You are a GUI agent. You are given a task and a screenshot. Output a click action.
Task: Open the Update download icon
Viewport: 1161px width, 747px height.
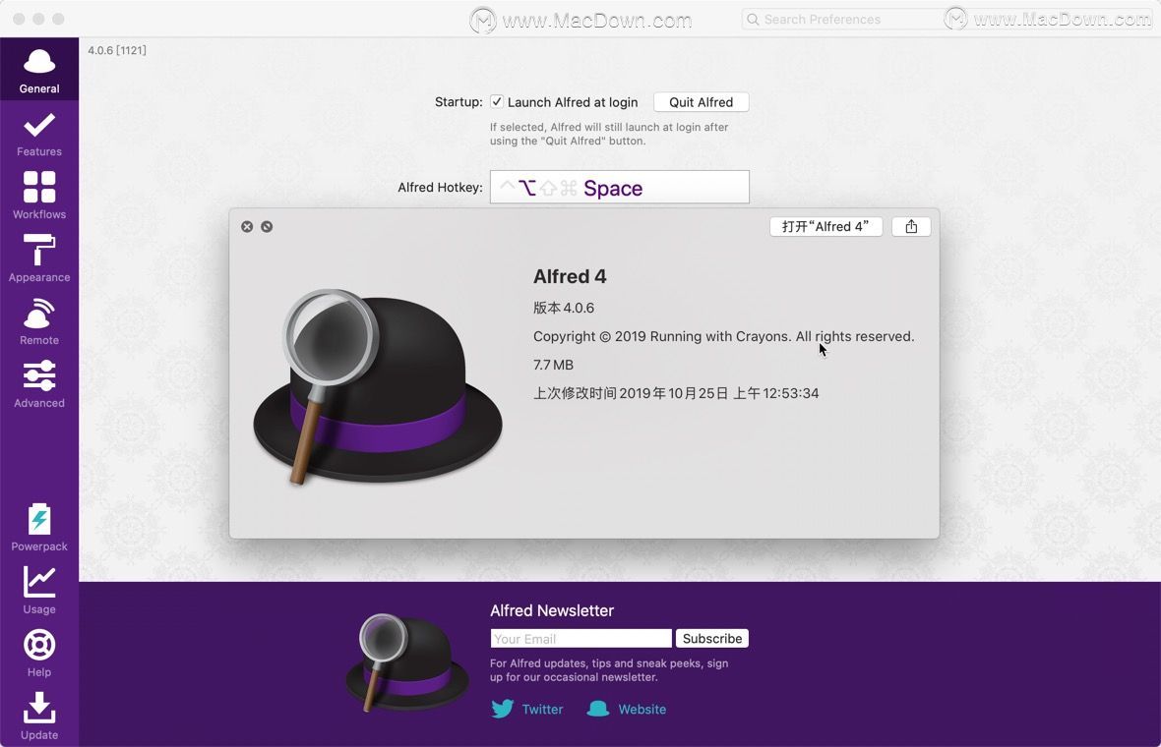[x=39, y=708]
